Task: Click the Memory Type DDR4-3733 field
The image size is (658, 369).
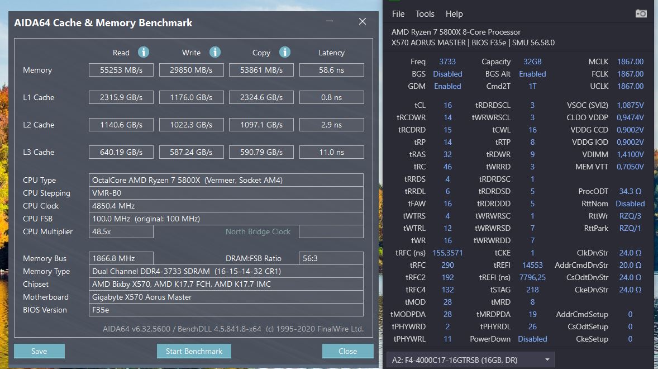Action: tap(226, 271)
